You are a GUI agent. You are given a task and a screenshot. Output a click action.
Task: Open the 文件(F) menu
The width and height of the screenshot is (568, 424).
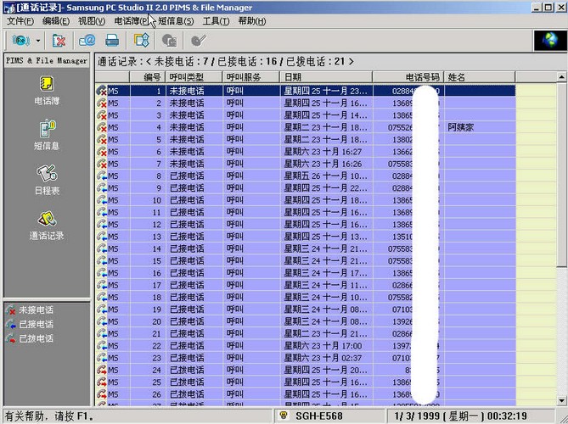(20, 21)
